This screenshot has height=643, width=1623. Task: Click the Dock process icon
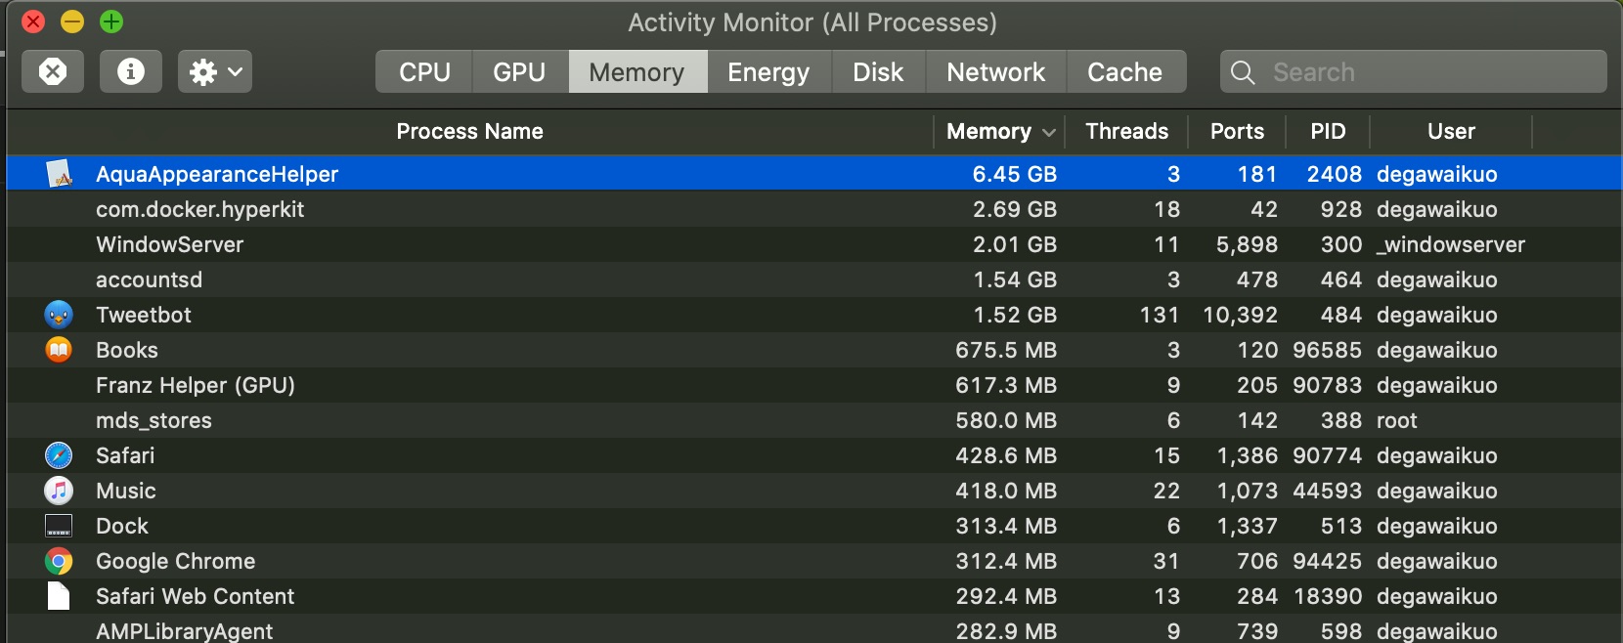click(59, 526)
